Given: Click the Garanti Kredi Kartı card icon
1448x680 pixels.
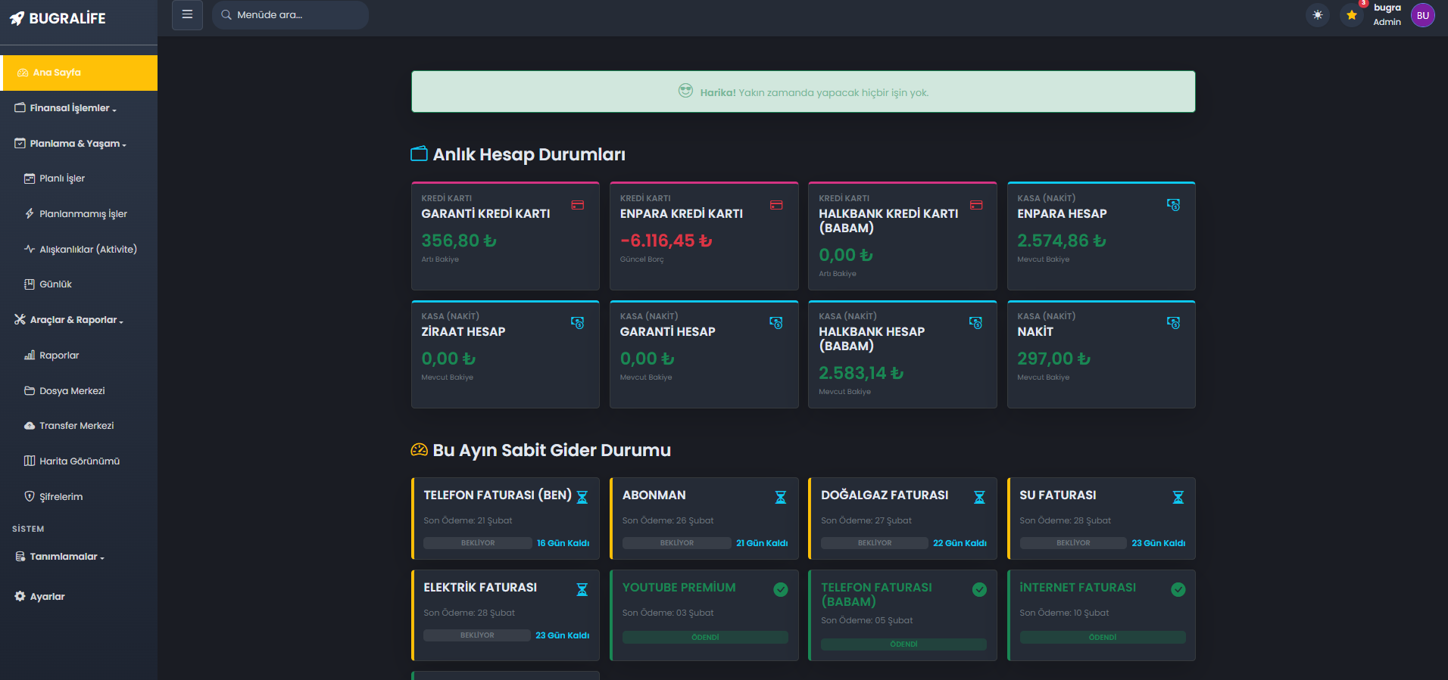Looking at the screenshot, I should pyautogui.click(x=577, y=205).
